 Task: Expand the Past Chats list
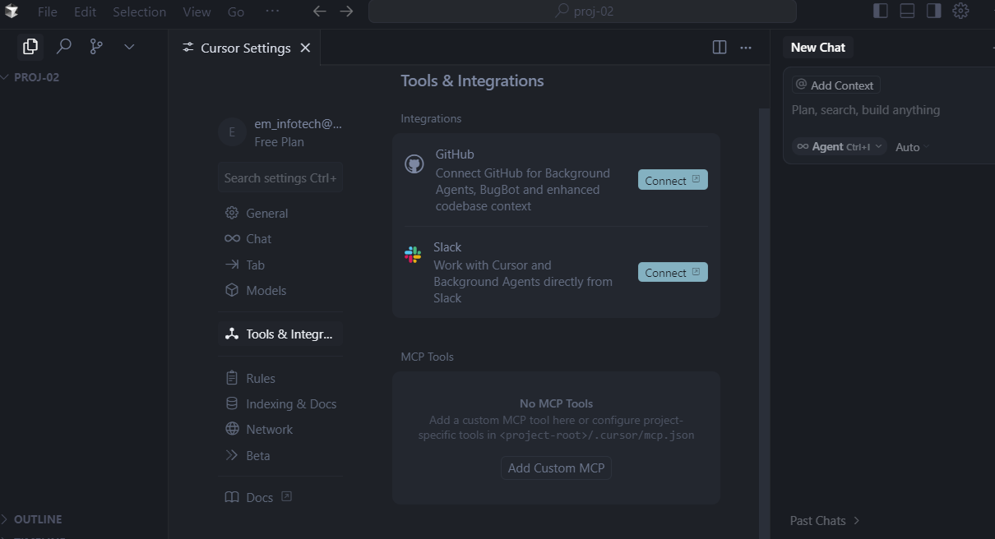tap(825, 520)
